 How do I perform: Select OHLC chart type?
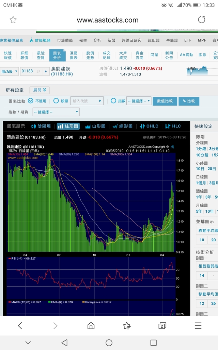[x=149, y=126]
